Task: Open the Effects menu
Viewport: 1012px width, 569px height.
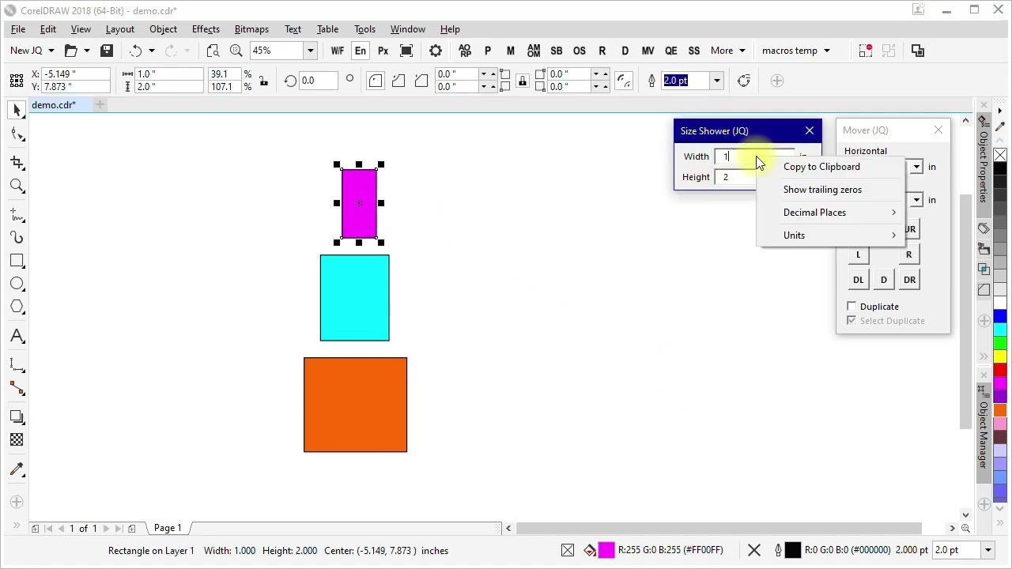Action: point(206,29)
